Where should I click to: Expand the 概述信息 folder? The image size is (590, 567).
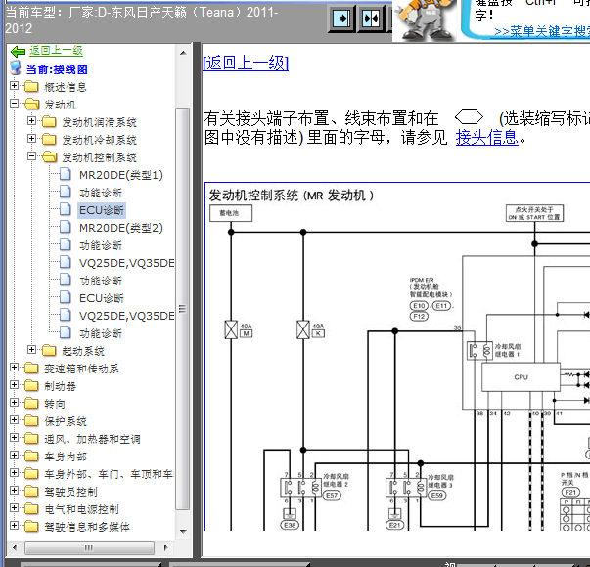[15, 87]
